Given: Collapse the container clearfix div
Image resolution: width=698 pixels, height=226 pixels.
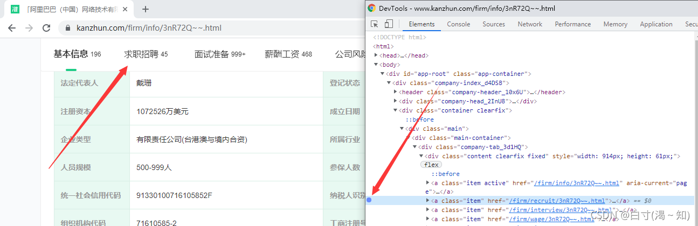Looking at the screenshot, I should pos(396,110).
